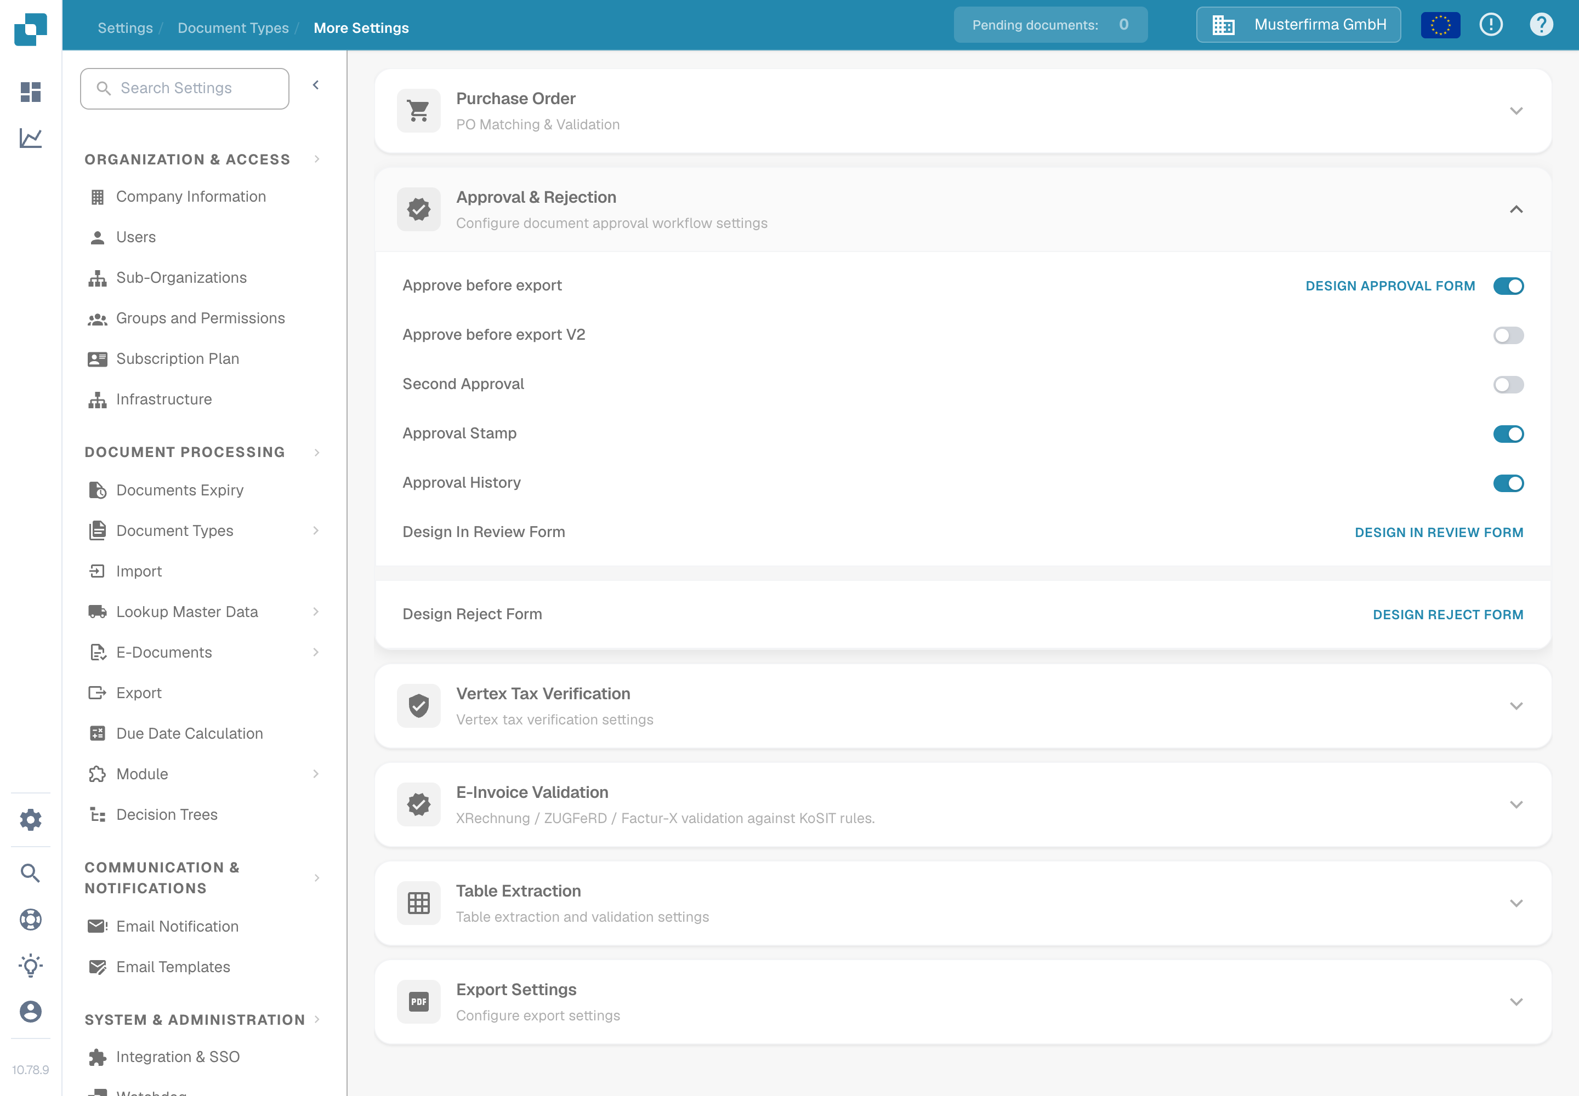Go to the Settings breadcrumb
Viewport: 1579px width, 1096px height.
pyautogui.click(x=125, y=27)
